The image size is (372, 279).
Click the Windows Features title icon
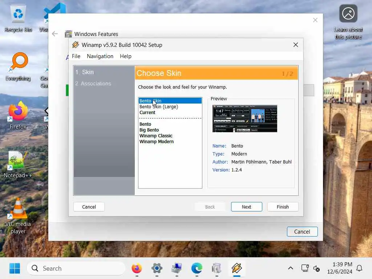69,34
